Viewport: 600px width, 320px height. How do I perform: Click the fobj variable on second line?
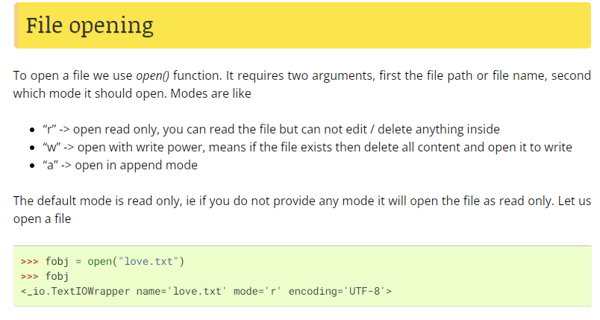point(57,277)
